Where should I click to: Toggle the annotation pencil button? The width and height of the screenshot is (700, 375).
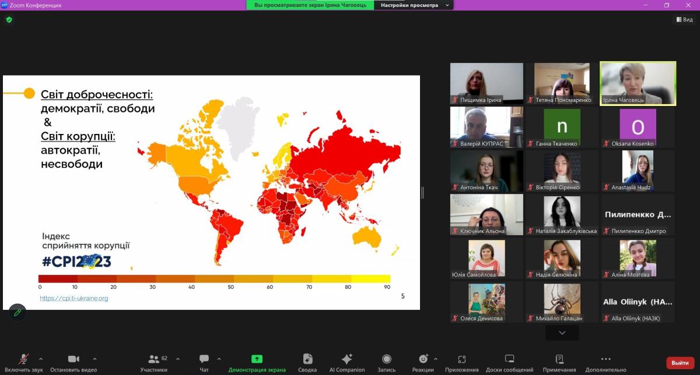(17, 313)
